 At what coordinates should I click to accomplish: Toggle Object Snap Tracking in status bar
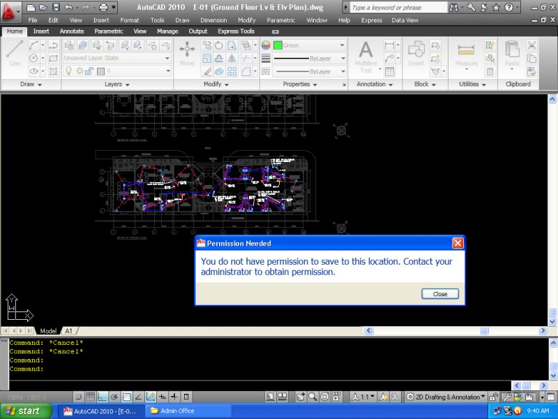pyautogui.click(x=138, y=397)
